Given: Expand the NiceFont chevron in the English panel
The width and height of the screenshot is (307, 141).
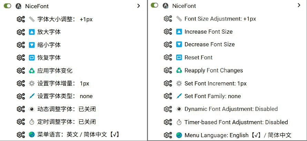Looking at the screenshot, I should (x=299, y=5).
